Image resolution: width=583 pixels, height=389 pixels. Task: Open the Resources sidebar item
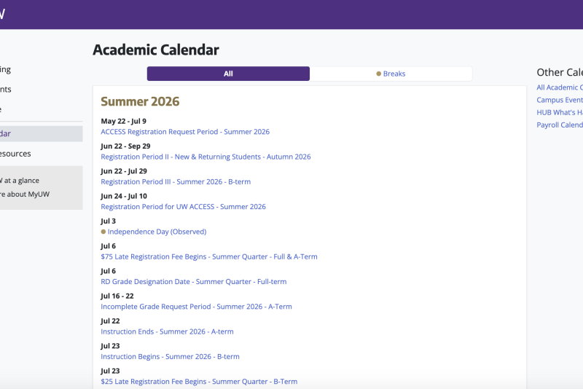click(x=15, y=154)
